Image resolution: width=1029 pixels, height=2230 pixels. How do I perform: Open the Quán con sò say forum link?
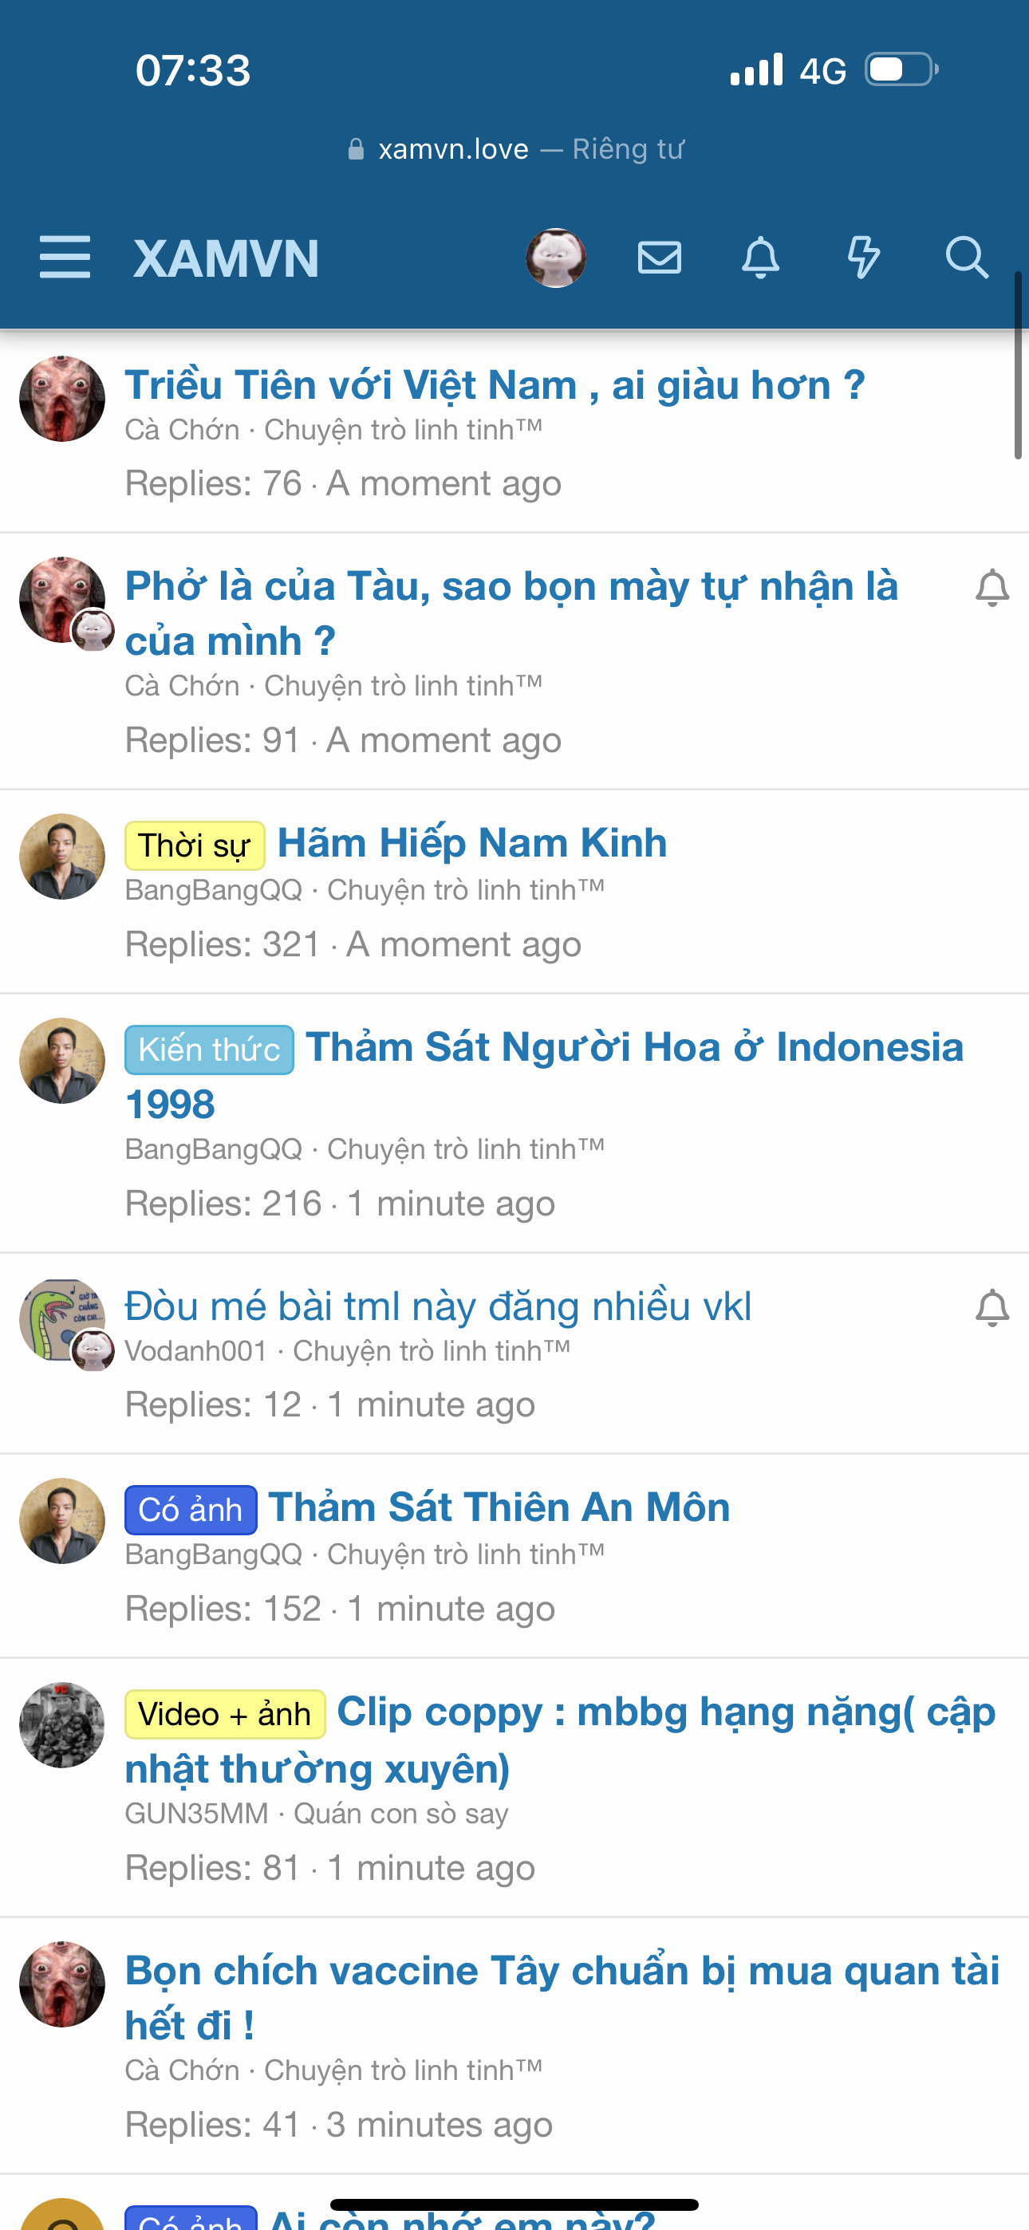pyautogui.click(x=400, y=1814)
